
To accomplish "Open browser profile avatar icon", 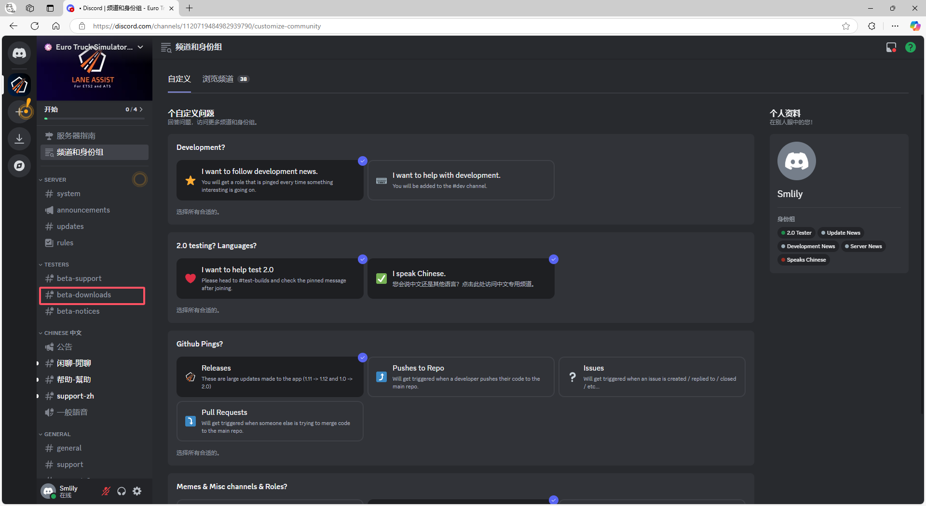I will pos(11,8).
